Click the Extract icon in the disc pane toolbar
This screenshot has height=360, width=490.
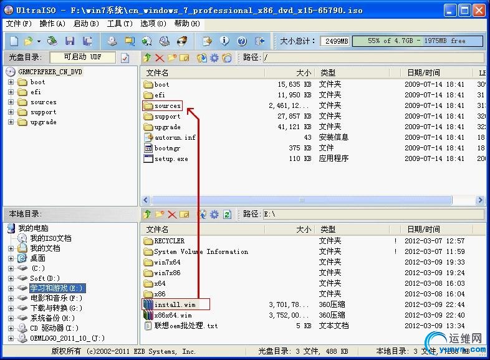tap(202, 57)
